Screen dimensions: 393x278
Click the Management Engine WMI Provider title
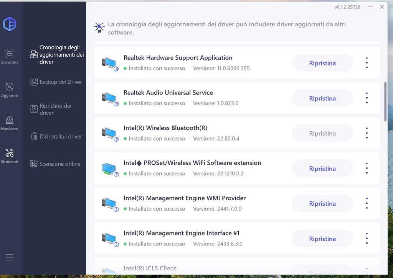(185, 198)
